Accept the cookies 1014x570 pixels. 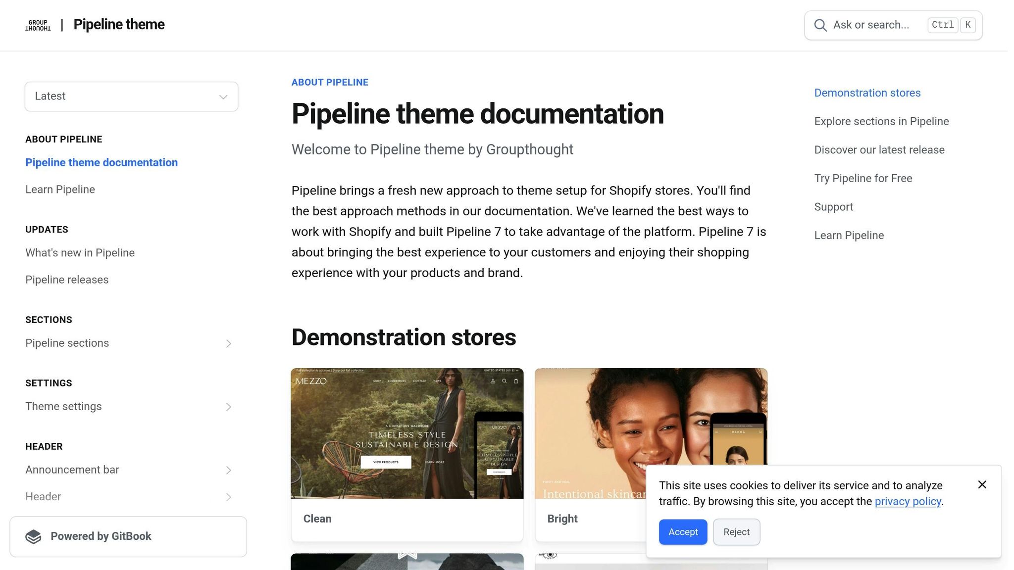683,532
